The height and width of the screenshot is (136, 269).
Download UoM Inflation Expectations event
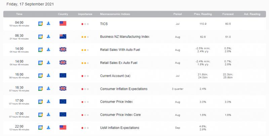tap(48, 127)
